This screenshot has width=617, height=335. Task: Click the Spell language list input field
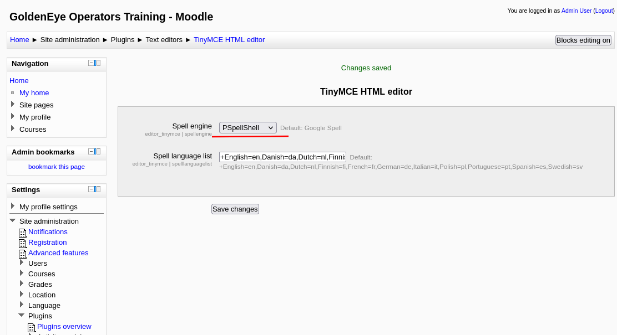[x=282, y=157]
